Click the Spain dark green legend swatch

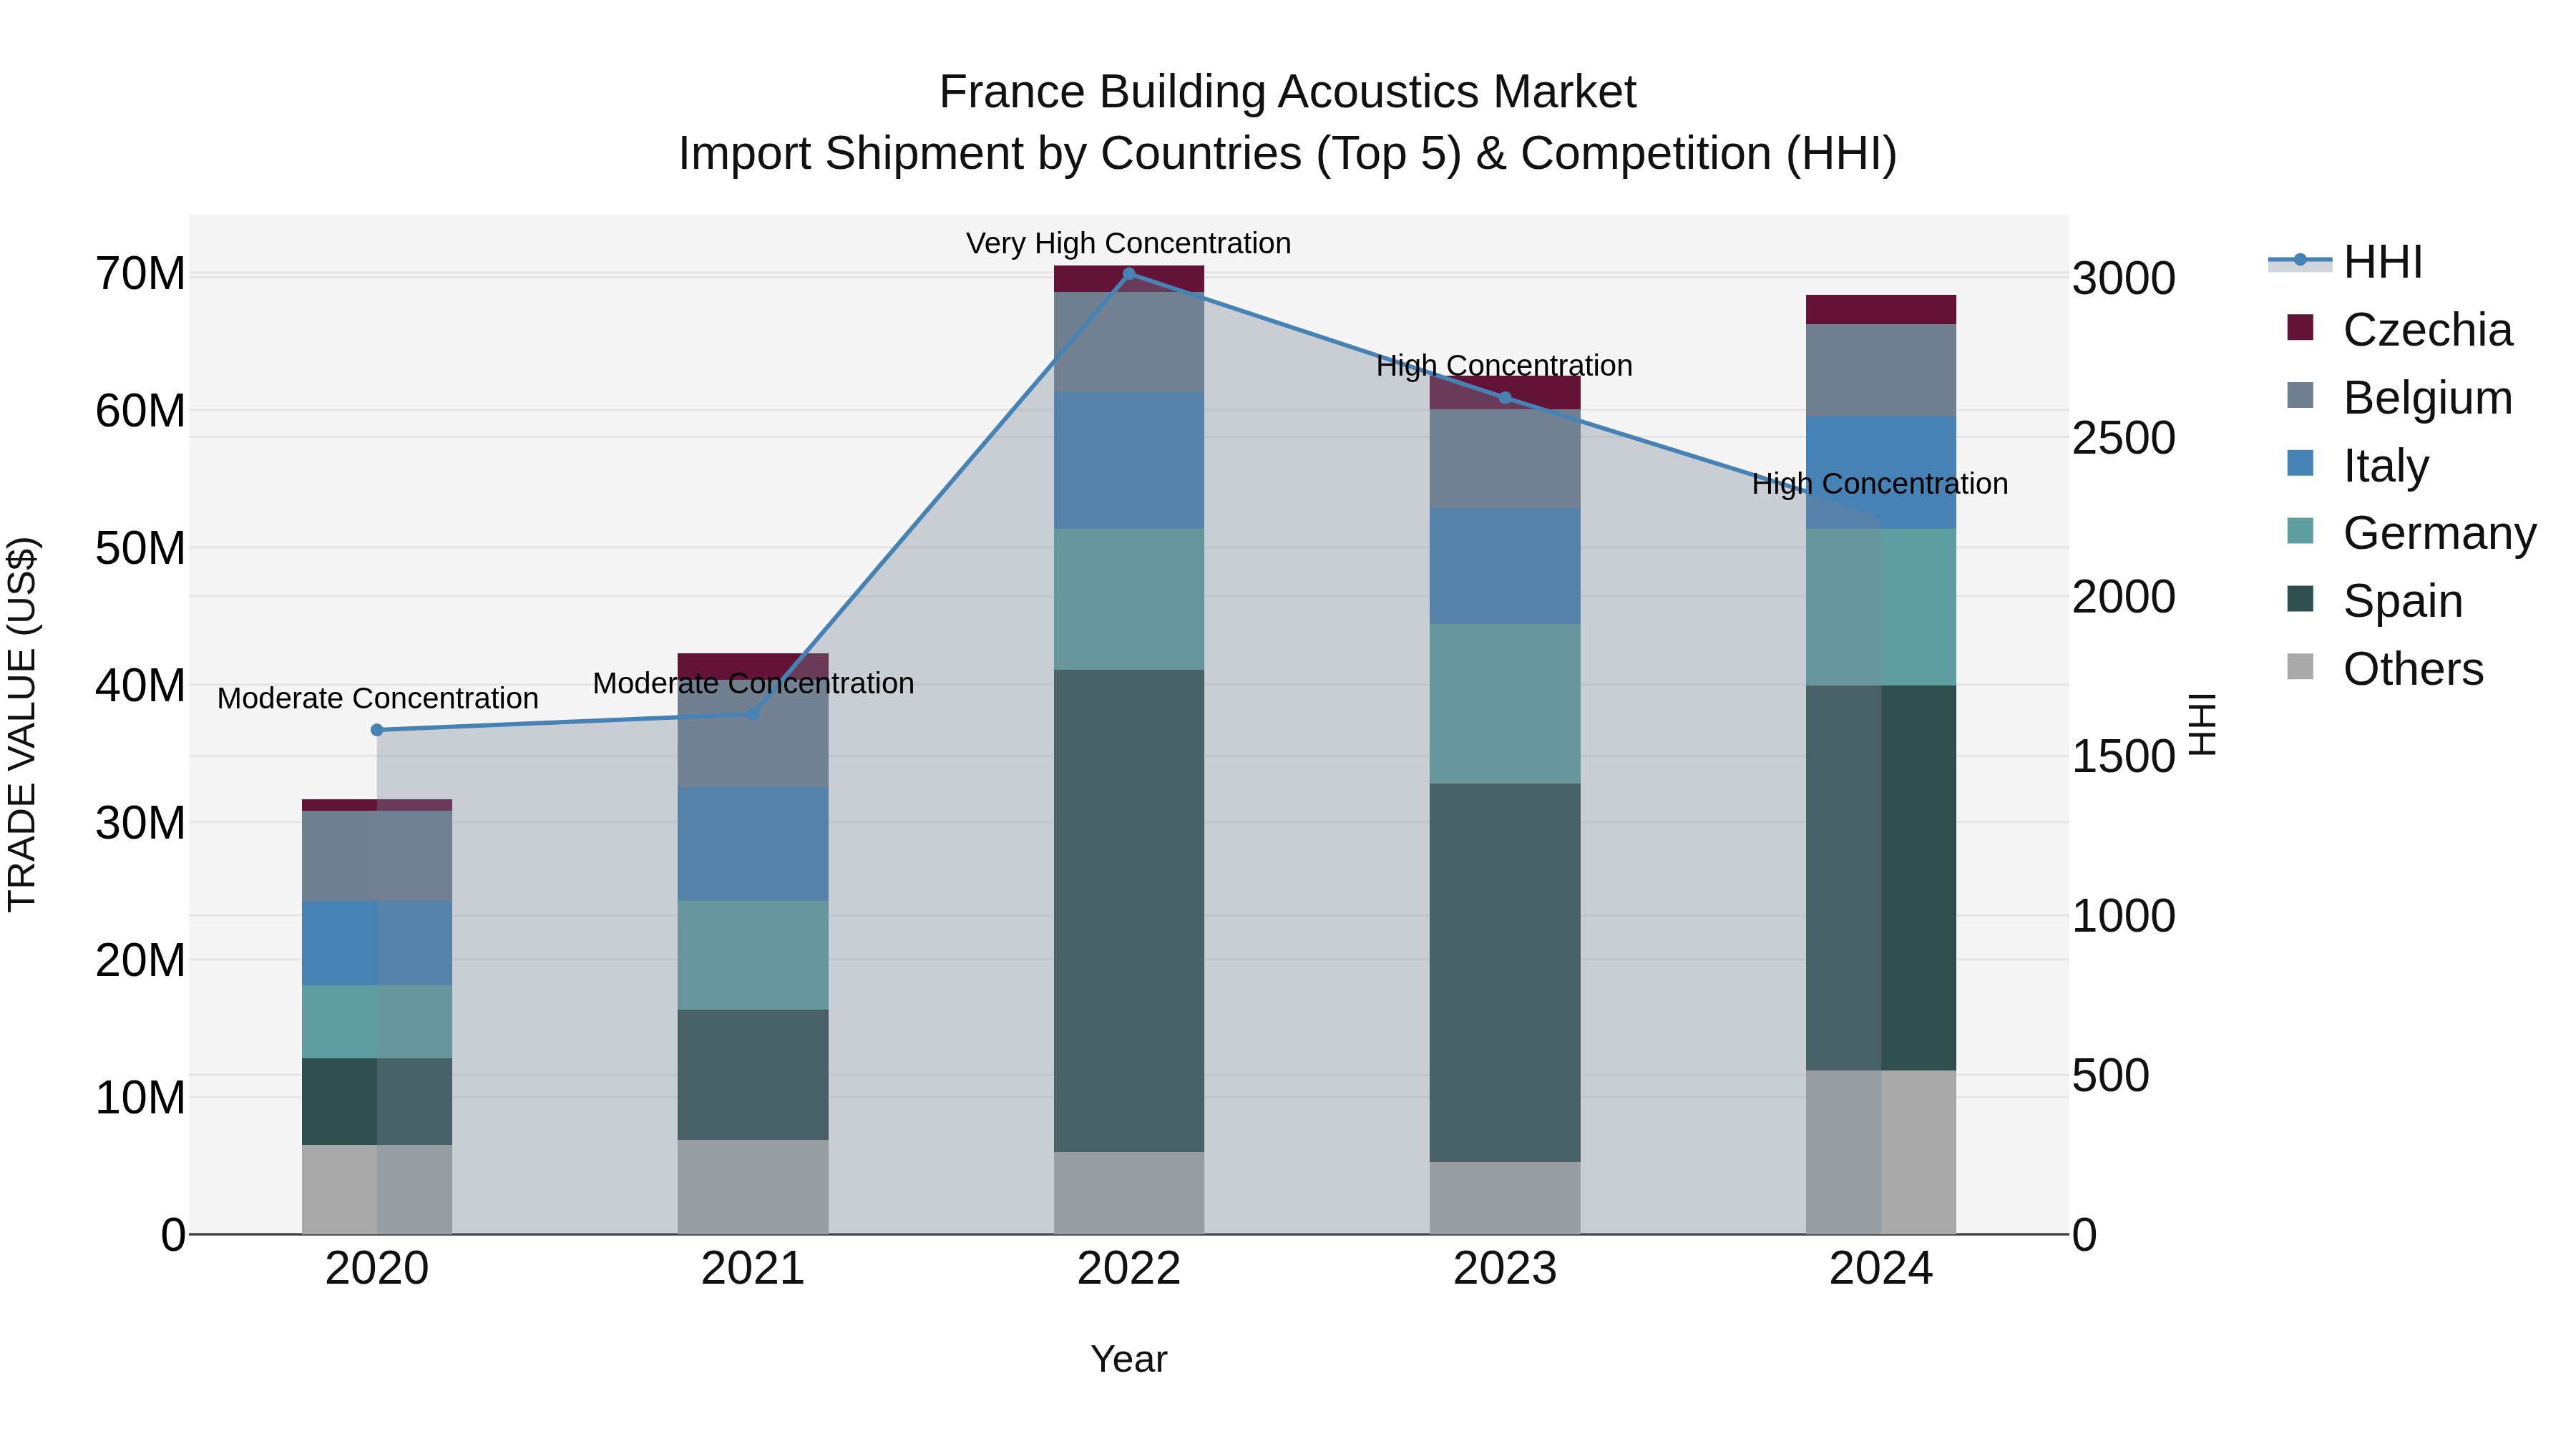[x=2300, y=599]
